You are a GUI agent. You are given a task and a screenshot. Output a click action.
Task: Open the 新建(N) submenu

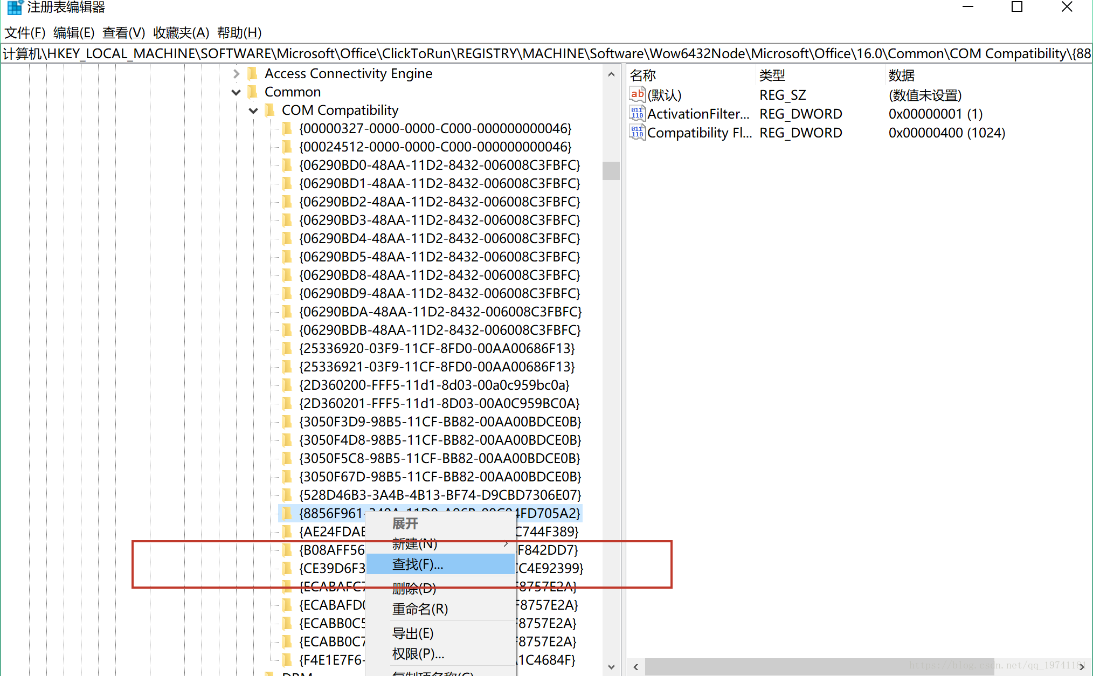point(440,544)
